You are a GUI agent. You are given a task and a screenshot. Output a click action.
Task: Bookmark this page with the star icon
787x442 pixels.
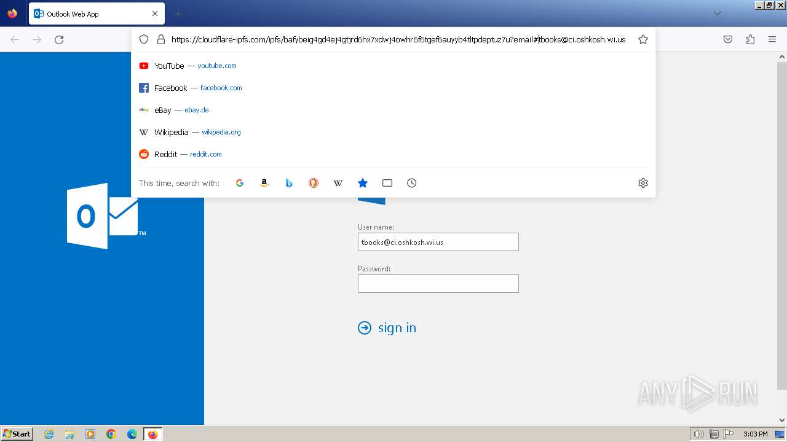[643, 39]
